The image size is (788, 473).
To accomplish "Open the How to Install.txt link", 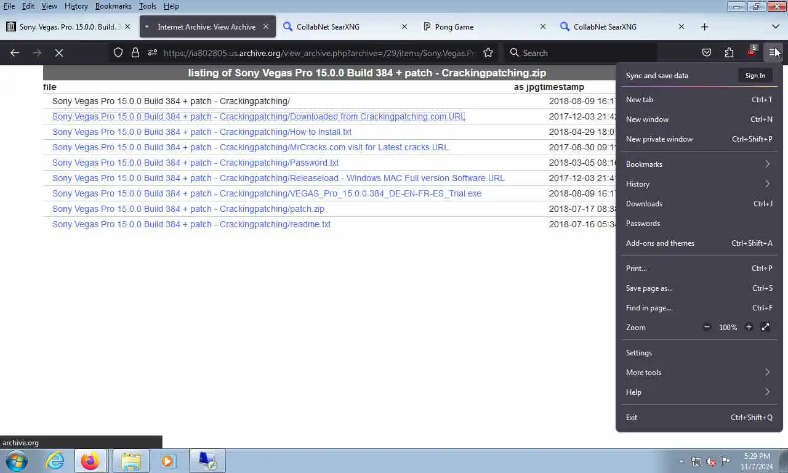I will (x=202, y=132).
